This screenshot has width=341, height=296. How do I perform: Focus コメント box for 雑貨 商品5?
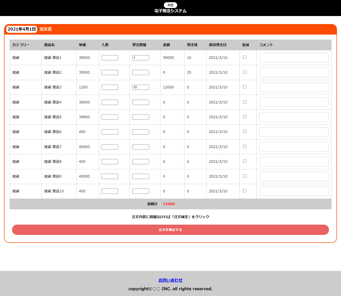pos(294,117)
